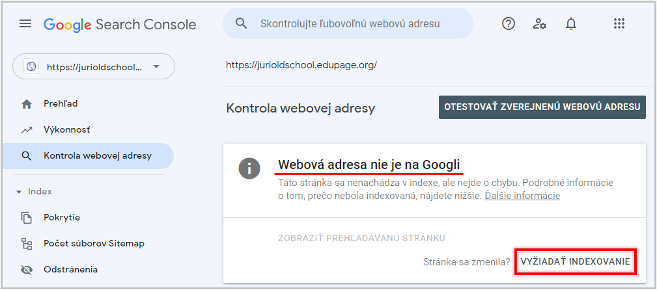657x290 pixels.
Task: Click Zobraziť prehľadávanú stránku
Action: (361, 238)
